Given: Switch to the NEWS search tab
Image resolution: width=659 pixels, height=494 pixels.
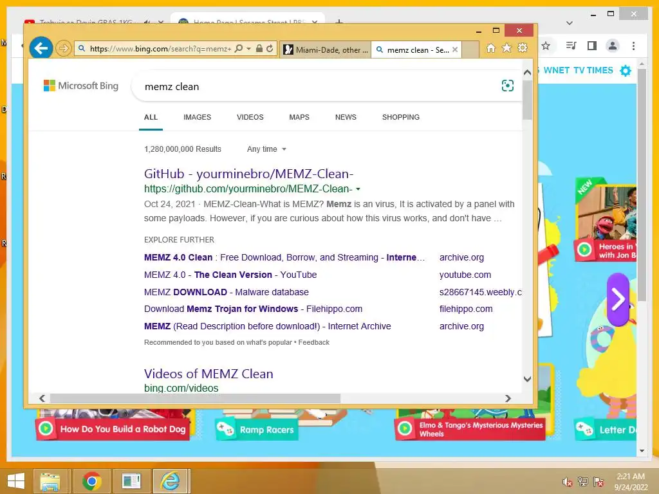Looking at the screenshot, I should click(x=346, y=117).
